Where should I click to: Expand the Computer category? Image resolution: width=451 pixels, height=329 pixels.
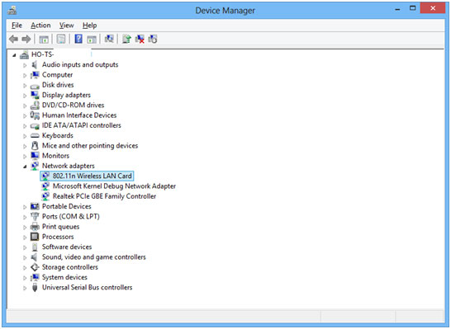(25, 75)
